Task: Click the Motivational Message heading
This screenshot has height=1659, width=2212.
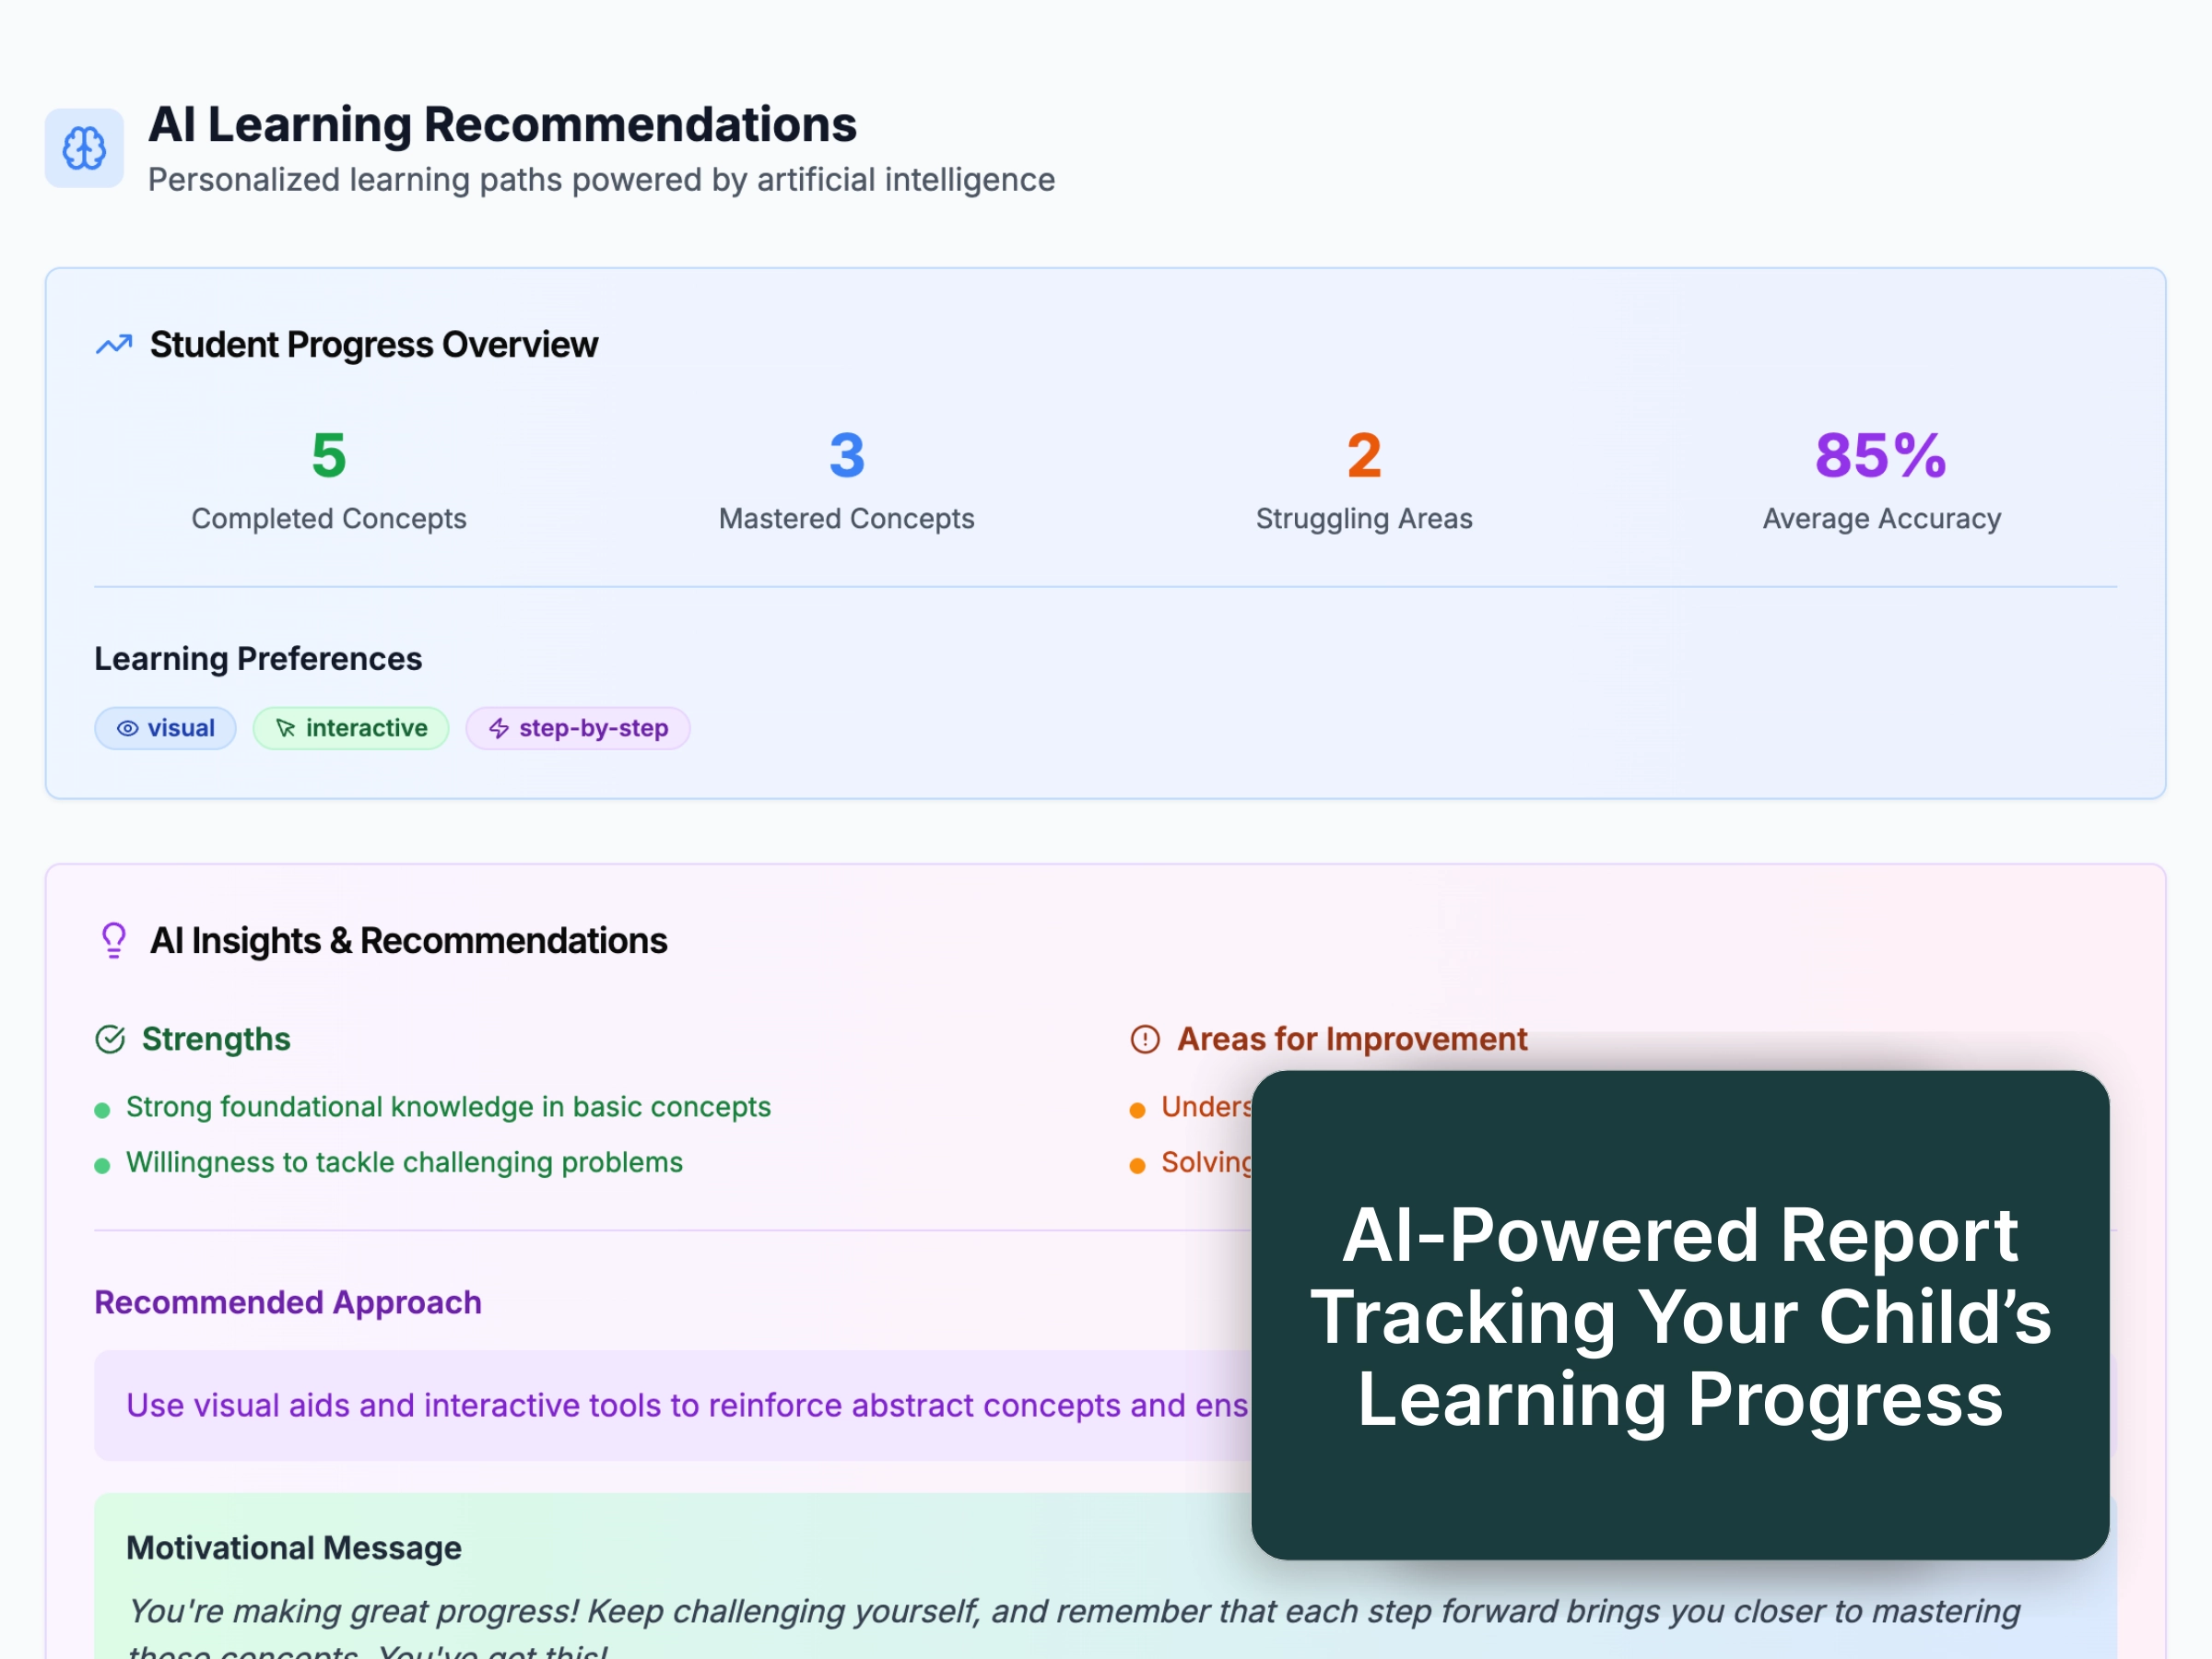Action: (x=294, y=1548)
